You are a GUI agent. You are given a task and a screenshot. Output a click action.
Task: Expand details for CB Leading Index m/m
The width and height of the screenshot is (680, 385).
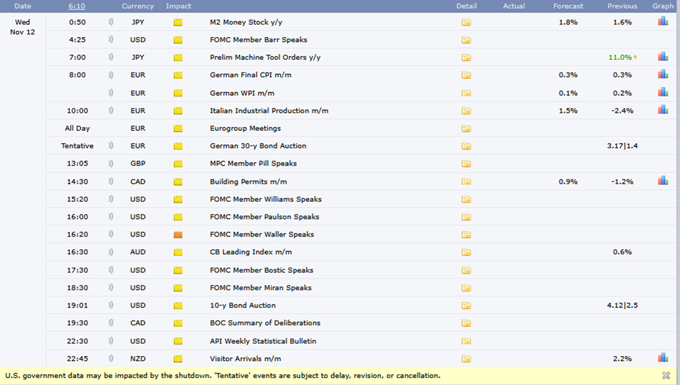(x=466, y=252)
